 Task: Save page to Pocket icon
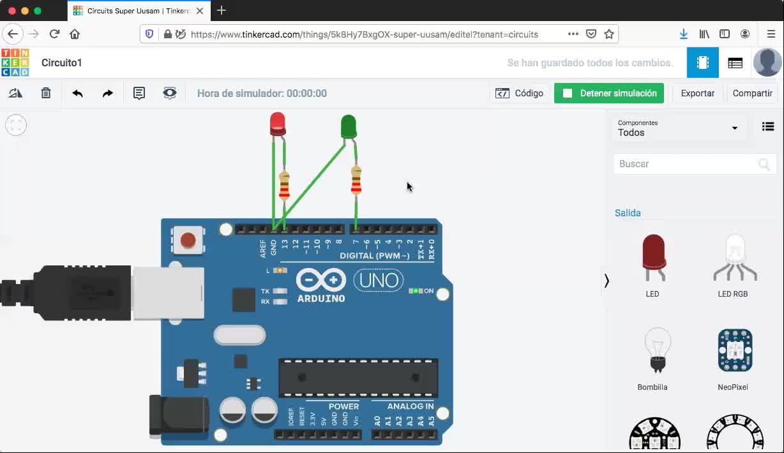tap(591, 34)
